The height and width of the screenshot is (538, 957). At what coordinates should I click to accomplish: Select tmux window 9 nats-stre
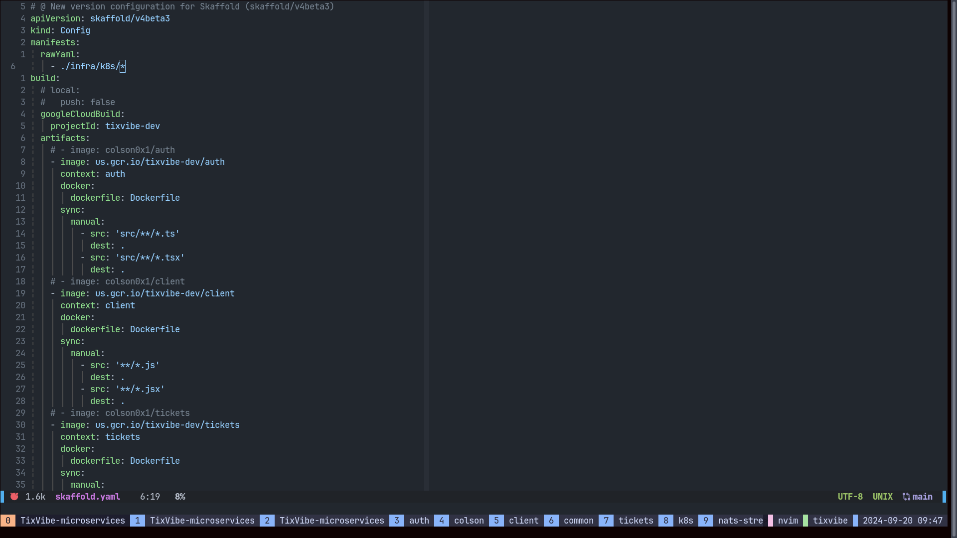pyautogui.click(x=740, y=521)
